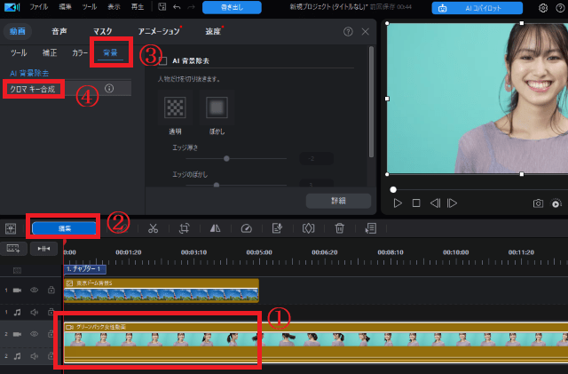
Task: Step to next frame
Action: click(x=452, y=203)
